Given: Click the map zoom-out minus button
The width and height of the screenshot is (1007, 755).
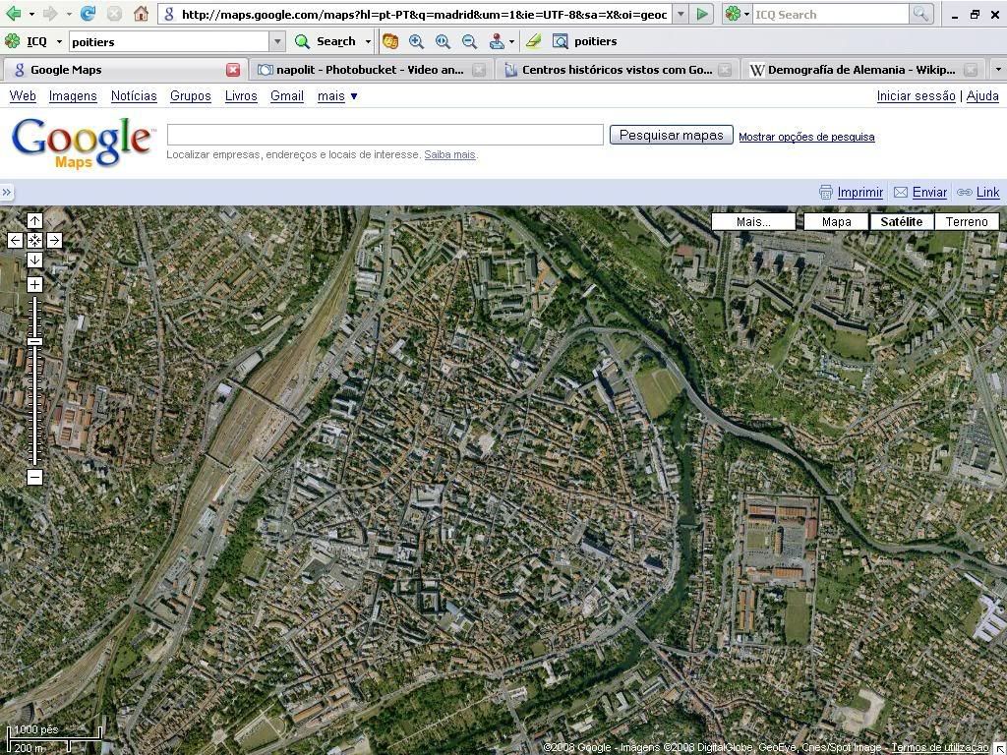Looking at the screenshot, I should pyautogui.click(x=34, y=477).
